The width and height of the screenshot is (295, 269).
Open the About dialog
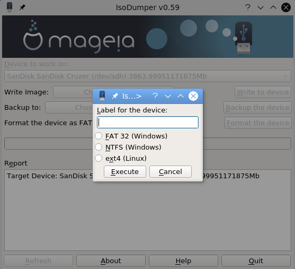click(111, 261)
